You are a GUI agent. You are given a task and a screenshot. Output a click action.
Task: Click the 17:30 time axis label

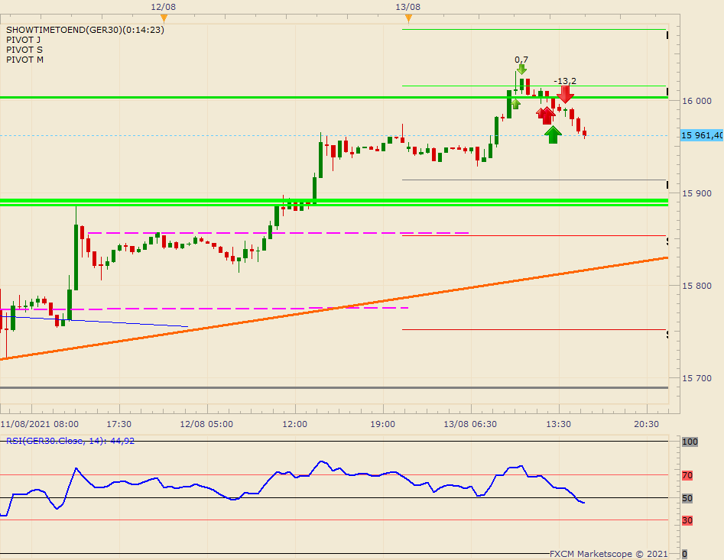tap(119, 424)
